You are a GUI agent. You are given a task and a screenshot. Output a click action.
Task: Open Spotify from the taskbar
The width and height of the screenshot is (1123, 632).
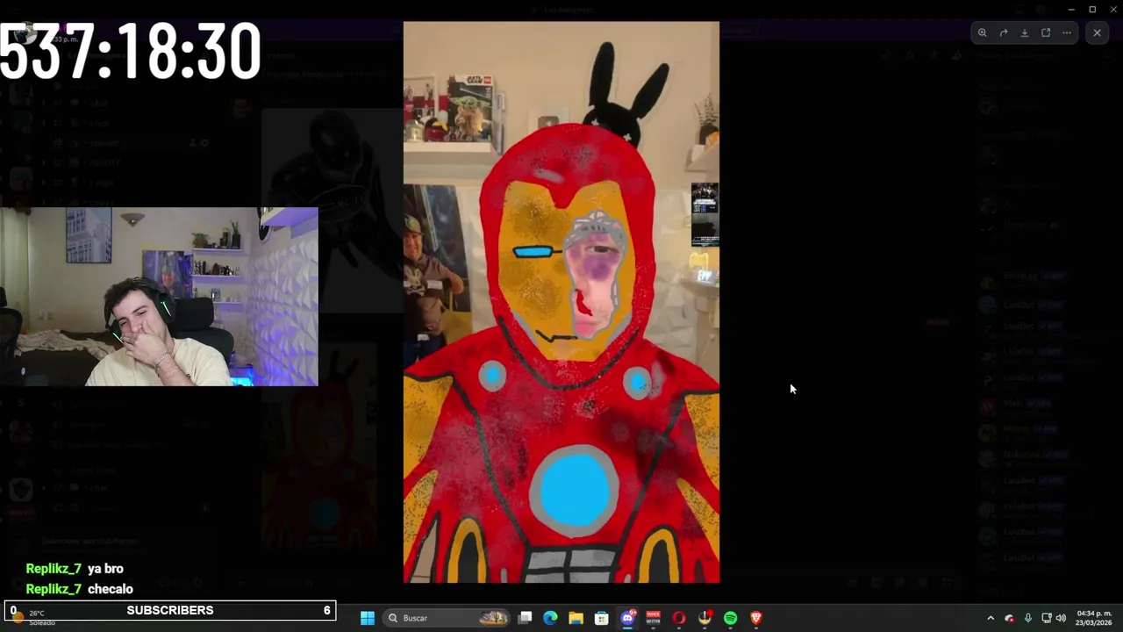730,618
